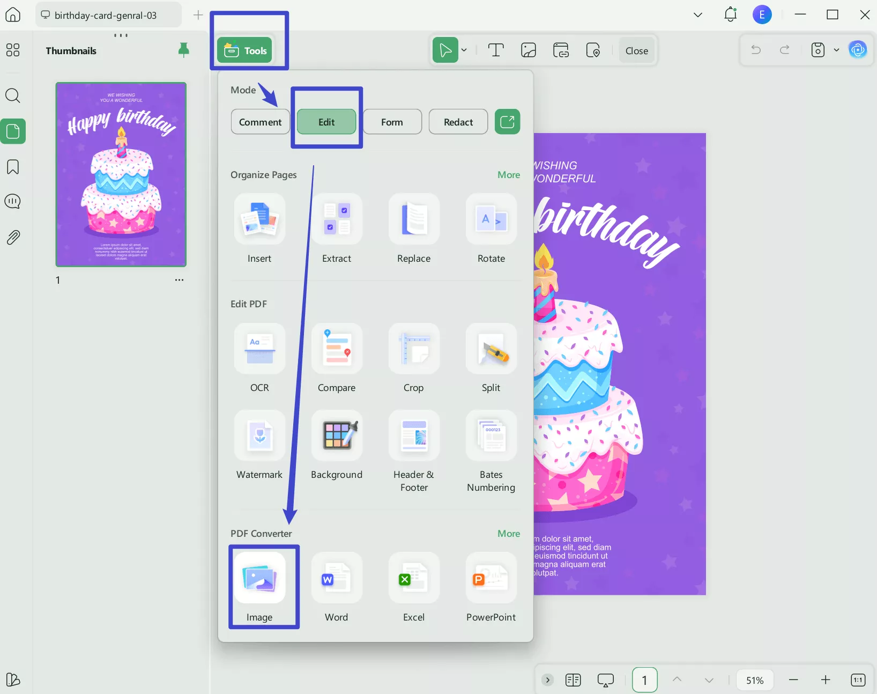Open More under Organize Pages
The width and height of the screenshot is (877, 694).
(x=509, y=175)
